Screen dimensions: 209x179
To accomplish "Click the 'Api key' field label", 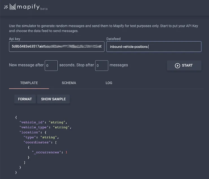I will [14, 39].
